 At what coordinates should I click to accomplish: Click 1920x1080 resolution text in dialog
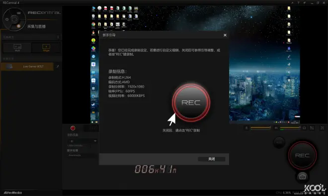[136, 87]
